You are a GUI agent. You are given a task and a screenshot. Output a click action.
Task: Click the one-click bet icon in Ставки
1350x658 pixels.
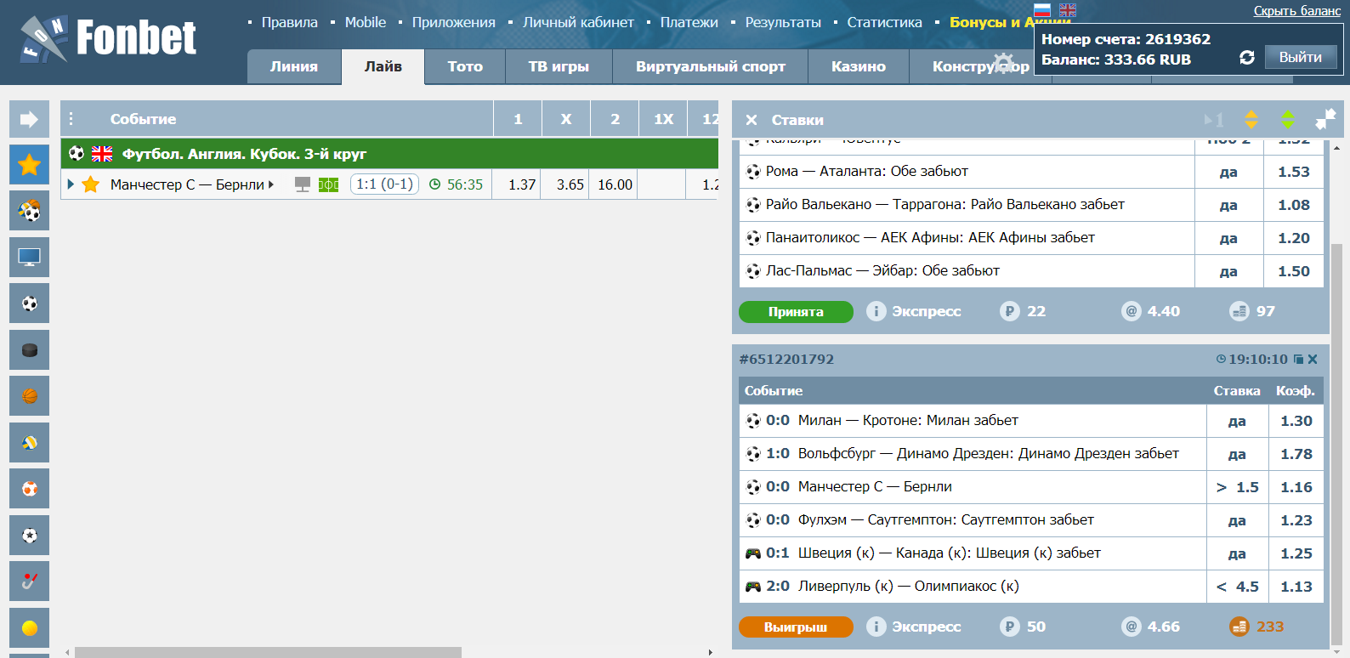coord(1213,120)
